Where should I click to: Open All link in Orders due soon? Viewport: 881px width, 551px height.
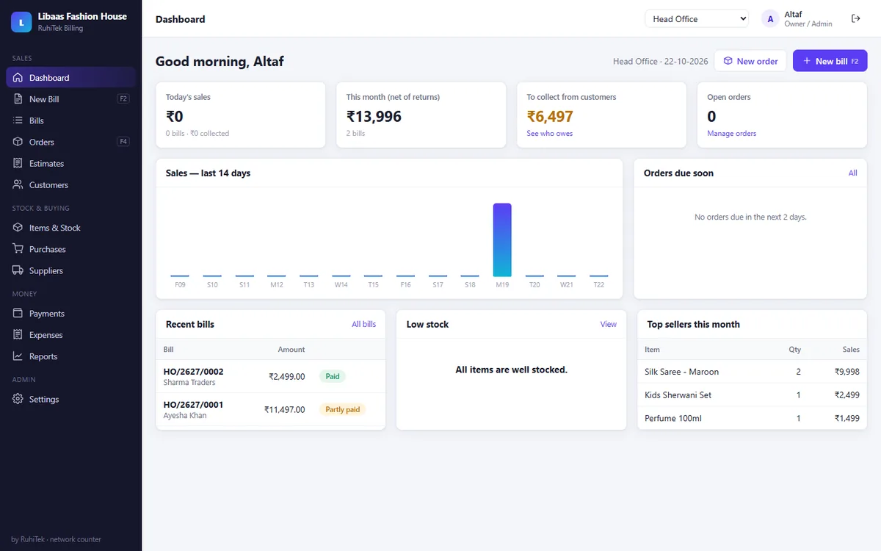coord(852,173)
